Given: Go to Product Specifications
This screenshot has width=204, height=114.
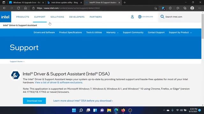Looking at the screenshot, I should [x=70, y=32].
